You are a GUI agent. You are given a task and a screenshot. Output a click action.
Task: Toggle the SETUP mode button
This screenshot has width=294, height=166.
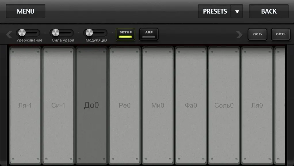tap(125, 34)
